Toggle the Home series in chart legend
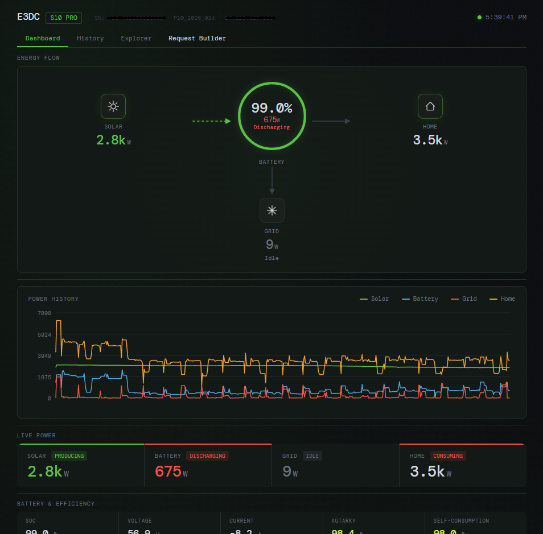543x534 pixels. (502, 299)
